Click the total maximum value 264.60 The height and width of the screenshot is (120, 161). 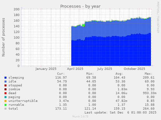(x=149, y=109)
